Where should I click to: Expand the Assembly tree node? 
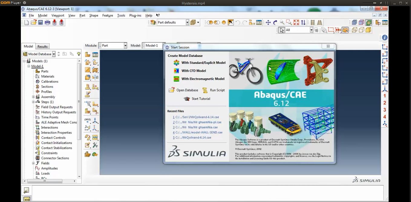coord(33,97)
